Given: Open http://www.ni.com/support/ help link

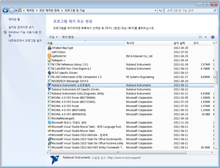Looking at the screenshot, I should point(124,158).
